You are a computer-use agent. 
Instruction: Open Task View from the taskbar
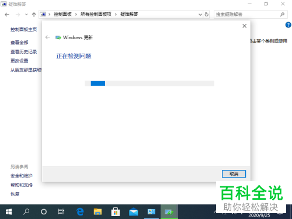tap(61, 212)
